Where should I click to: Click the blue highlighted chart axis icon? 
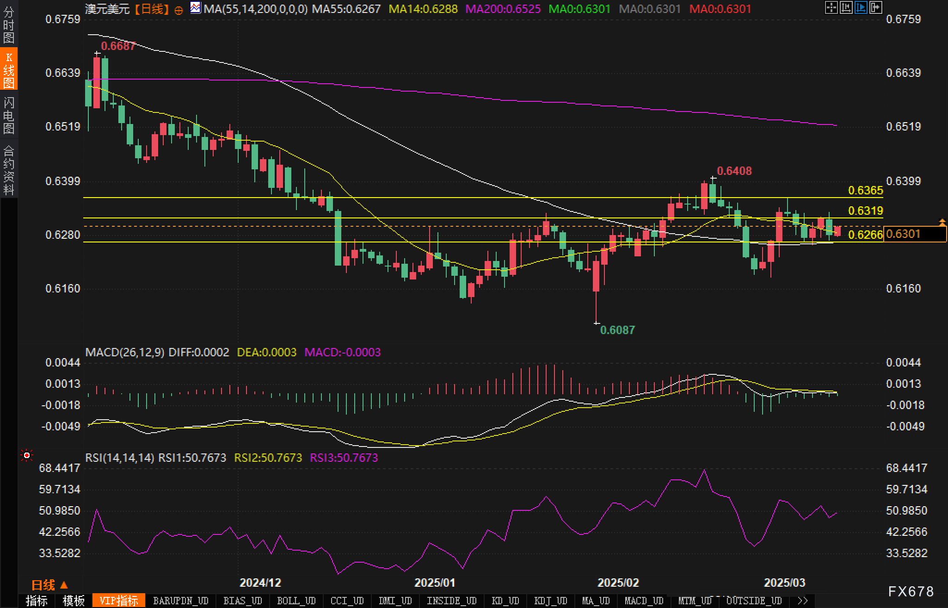tap(861, 7)
